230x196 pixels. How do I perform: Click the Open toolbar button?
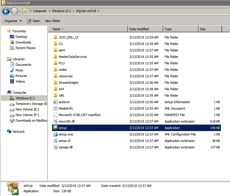[34, 21]
